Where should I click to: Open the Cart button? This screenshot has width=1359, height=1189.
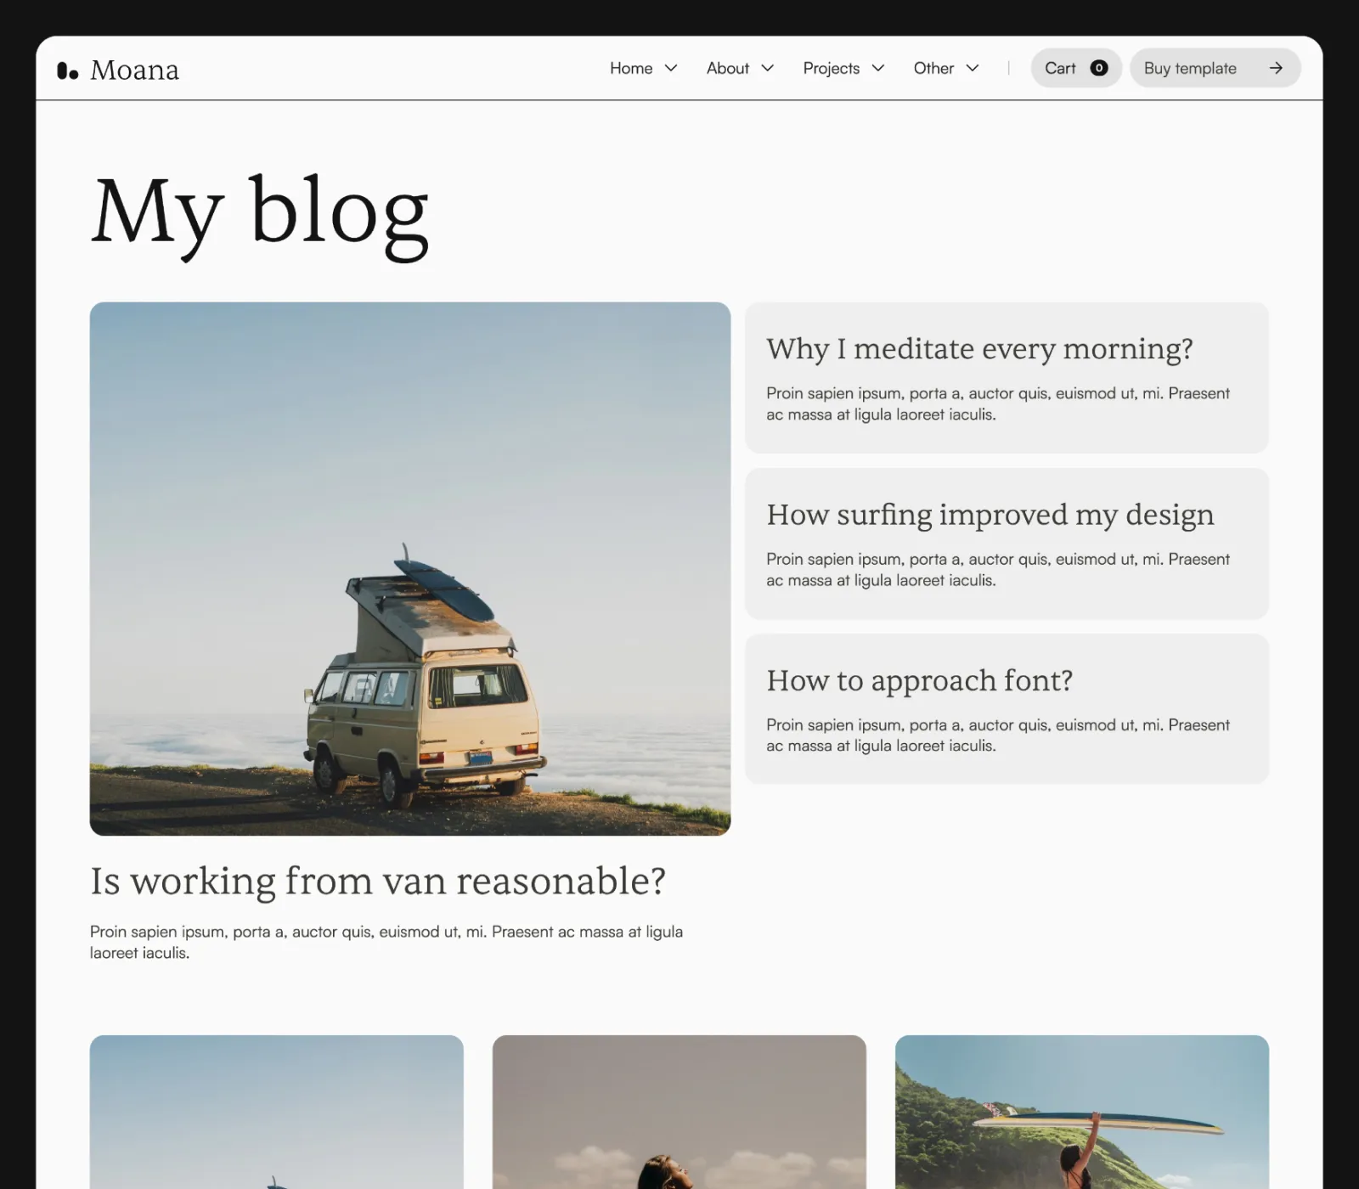point(1076,68)
